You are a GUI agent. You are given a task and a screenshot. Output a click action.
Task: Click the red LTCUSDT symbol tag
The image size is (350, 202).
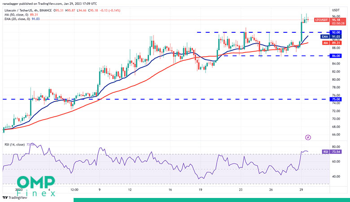pyautogui.click(x=322, y=20)
